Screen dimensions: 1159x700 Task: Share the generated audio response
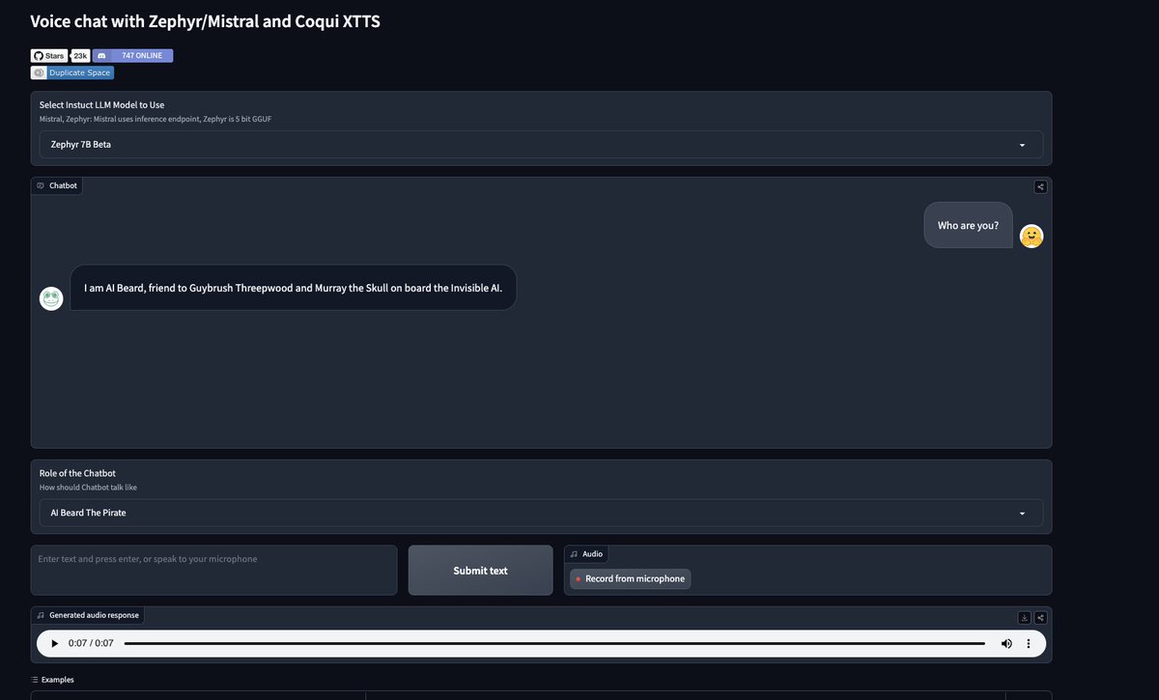tap(1040, 618)
